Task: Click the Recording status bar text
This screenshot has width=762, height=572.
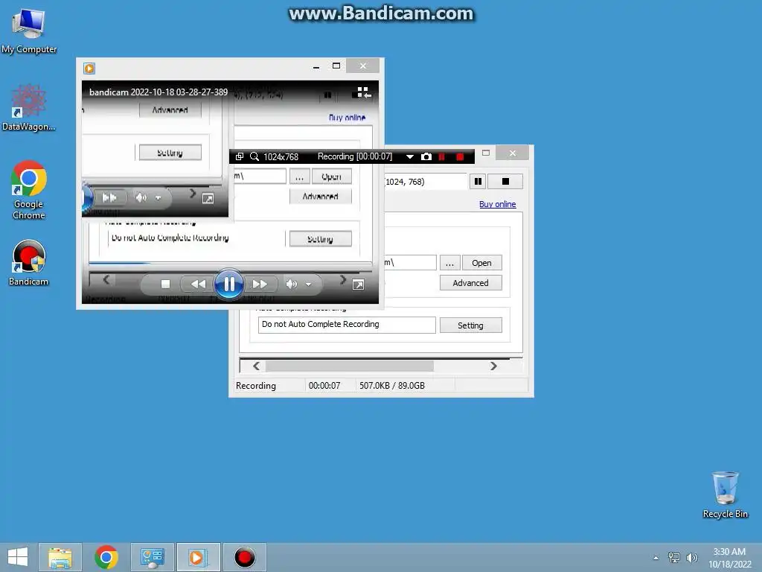Action: point(256,386)
